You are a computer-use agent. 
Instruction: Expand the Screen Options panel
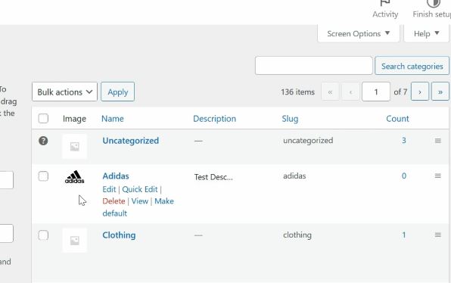[x=359, y=33]
